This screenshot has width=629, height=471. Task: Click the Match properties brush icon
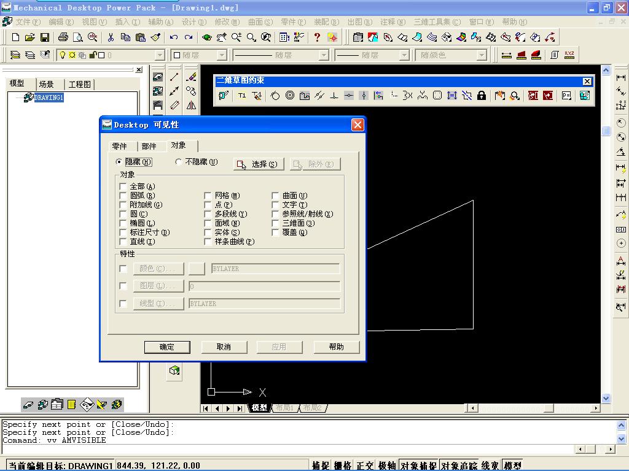[x=155, y=37]
